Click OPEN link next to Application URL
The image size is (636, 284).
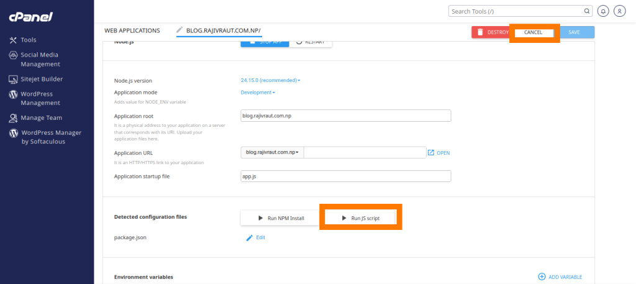pyautogui.click(x=443, y=153)
